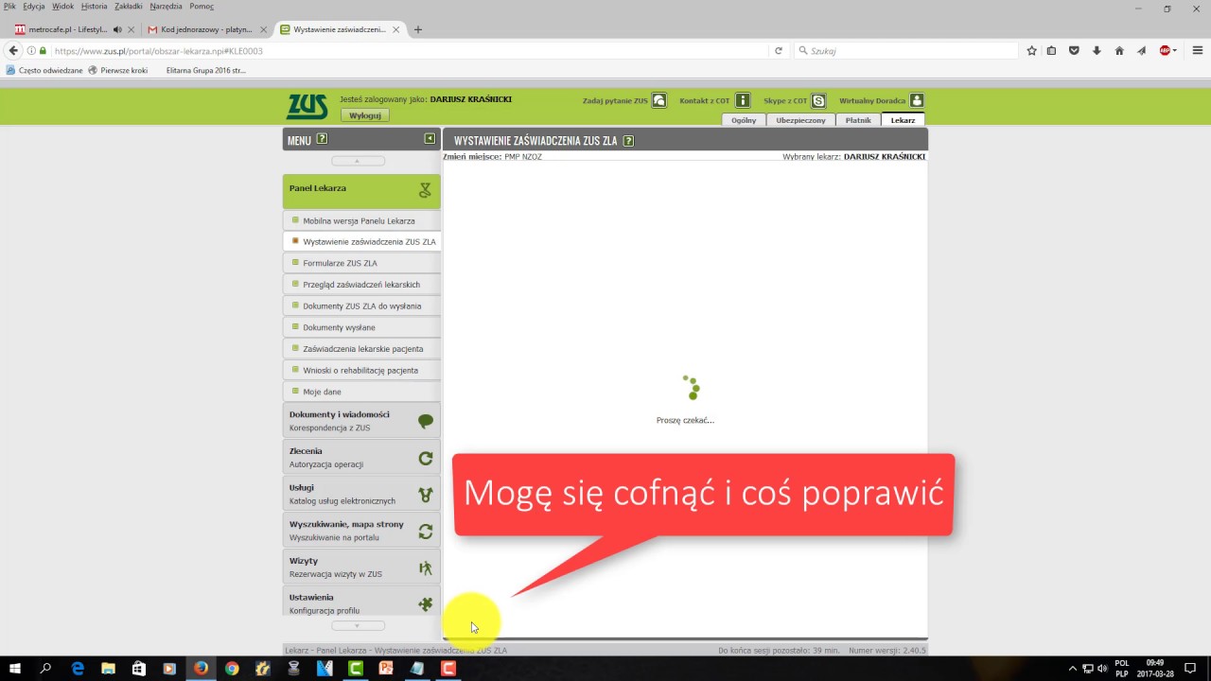Open the Firefox downloads panel
The height and width of the screenshot is (681, 1211).
click(1097, 51)
